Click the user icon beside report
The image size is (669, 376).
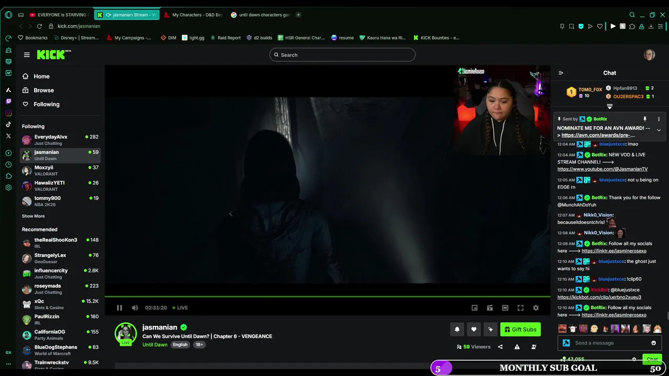534,347
